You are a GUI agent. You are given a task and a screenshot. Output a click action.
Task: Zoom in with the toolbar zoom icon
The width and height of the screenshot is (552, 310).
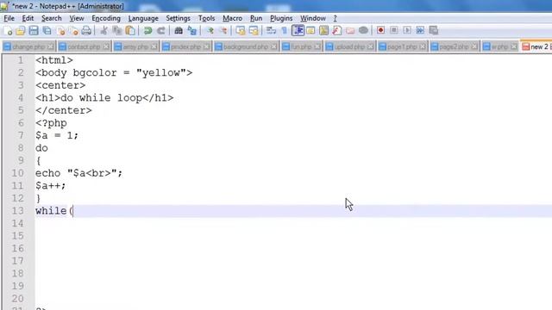(x=210, y=31)
